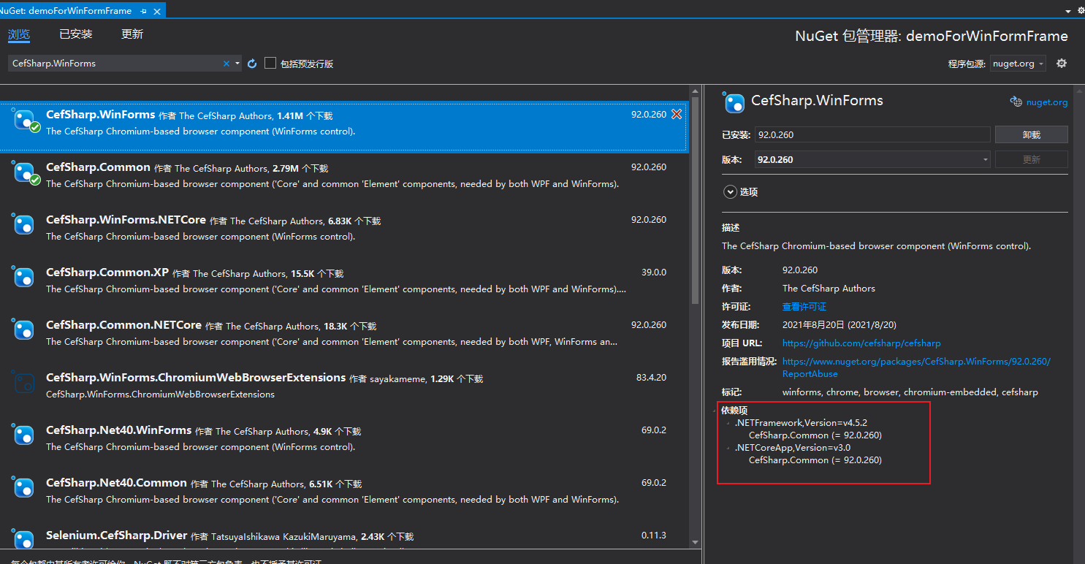The height and width of the screenshot is (564, 1085).
Task: Click the 更新 button in details pane
Action: [x=1031, y=159]
